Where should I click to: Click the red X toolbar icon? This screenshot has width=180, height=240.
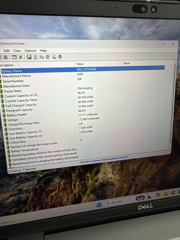tap(21, 57)
